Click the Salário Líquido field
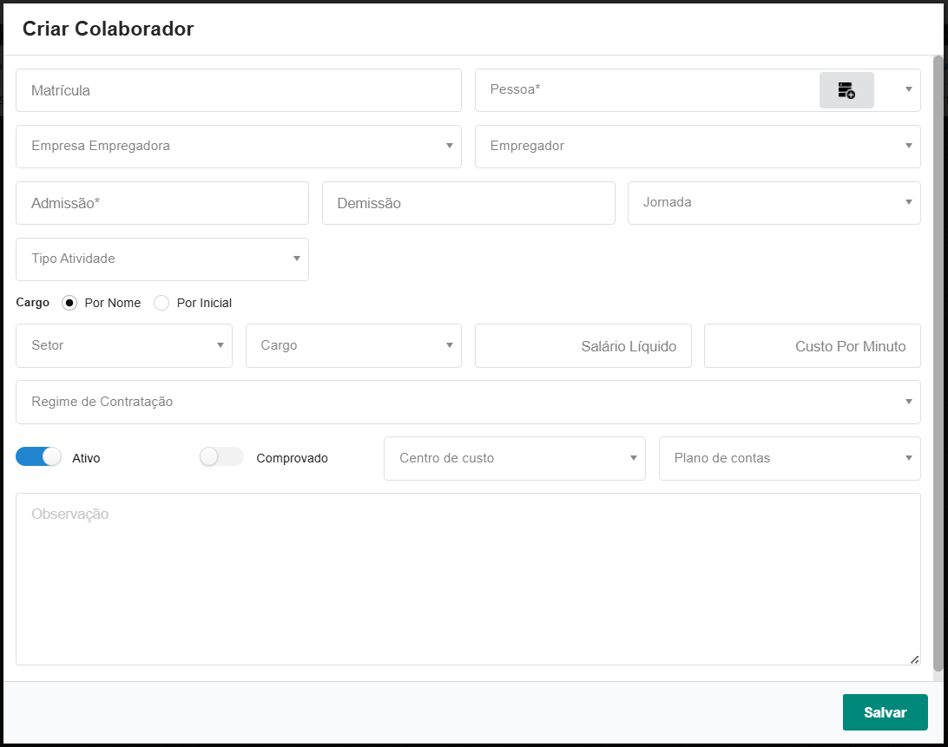Screen dimensions: 948x747 pos(583,346)
